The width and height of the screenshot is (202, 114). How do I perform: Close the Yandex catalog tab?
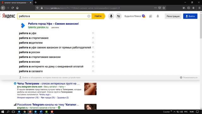(x=31, y=3)
